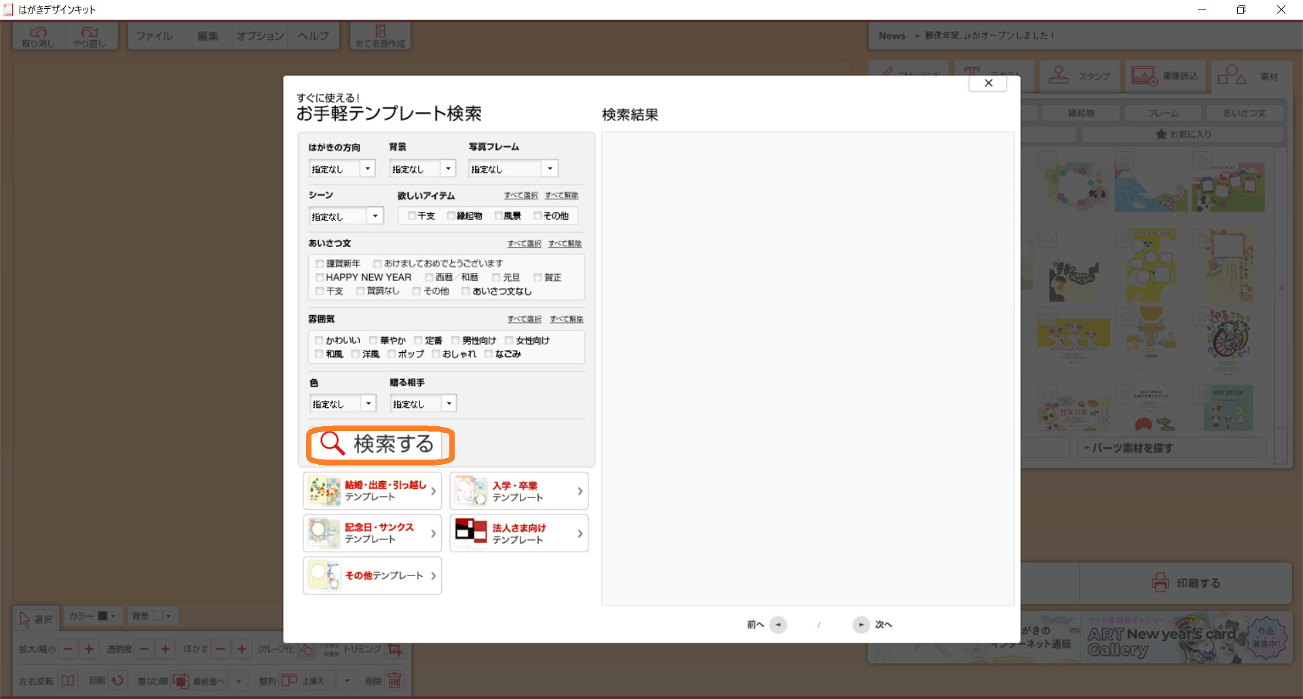Decrease ぼかす with minus button
The width and height of the screenshot is (1303, 699).
(x=220, y=649)
